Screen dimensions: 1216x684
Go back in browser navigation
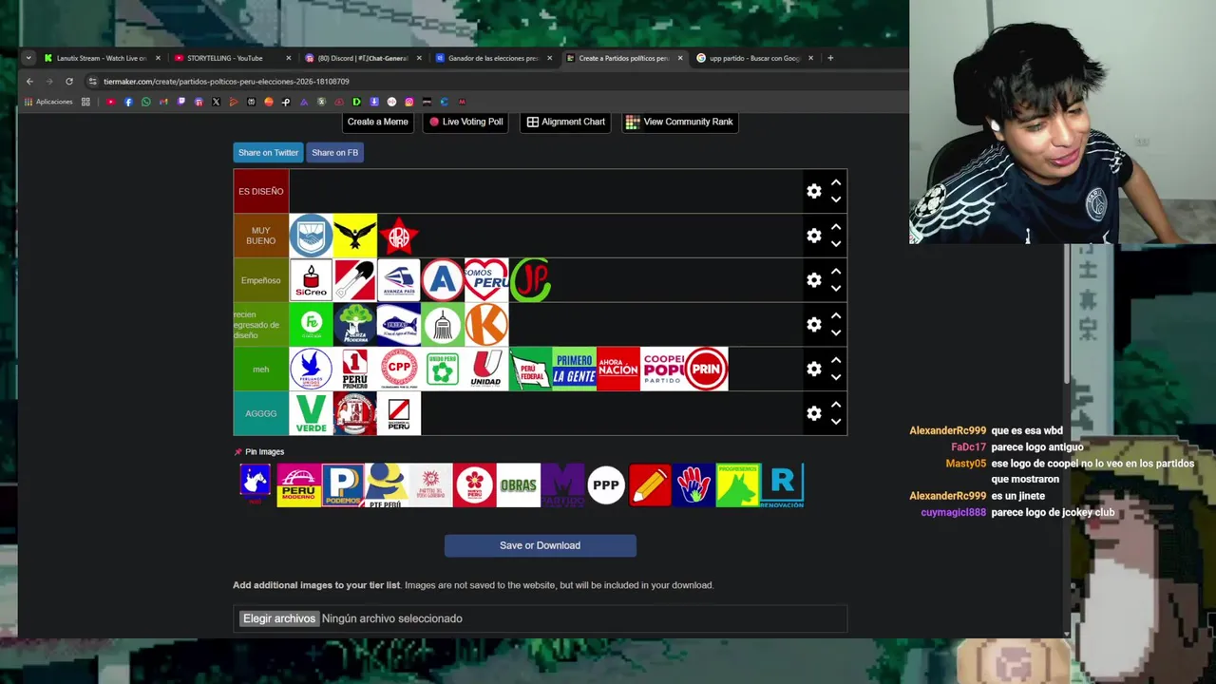(x=29, y=82)
